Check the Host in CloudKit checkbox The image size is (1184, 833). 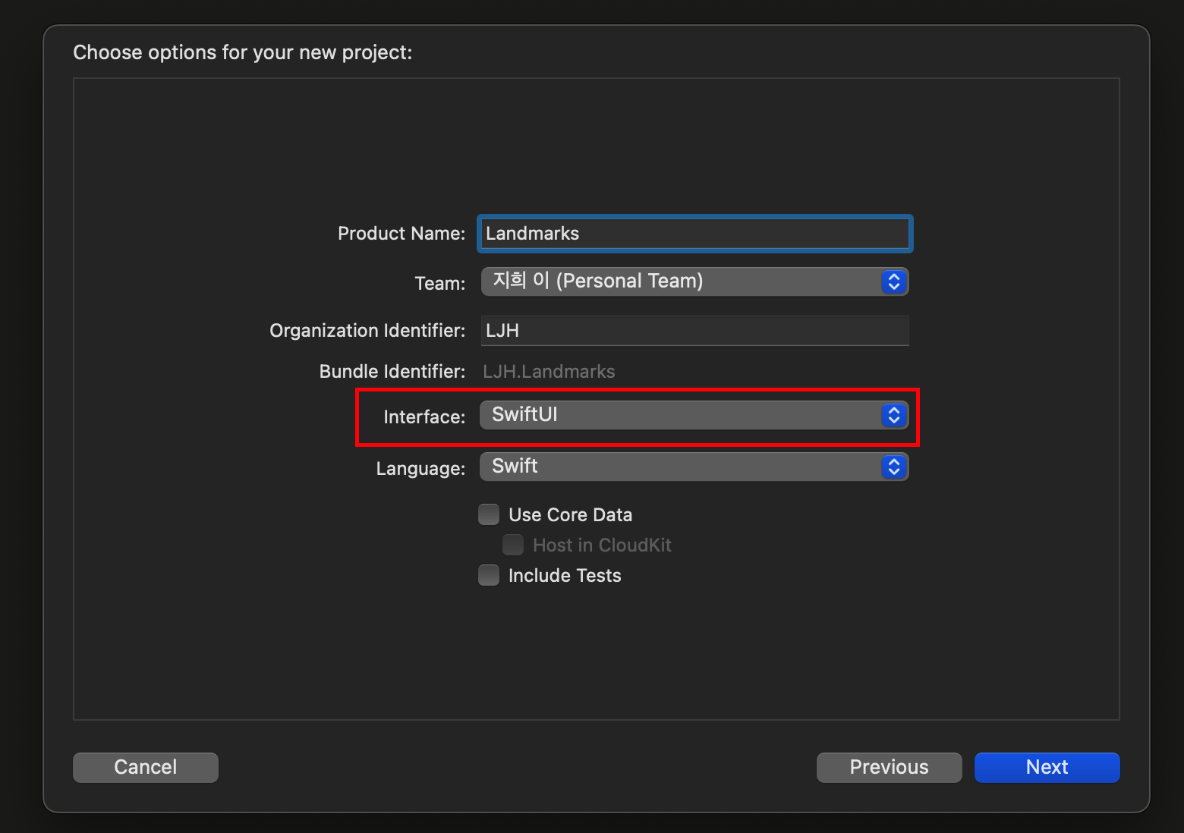pyautogui.click(x=513, y=545)
